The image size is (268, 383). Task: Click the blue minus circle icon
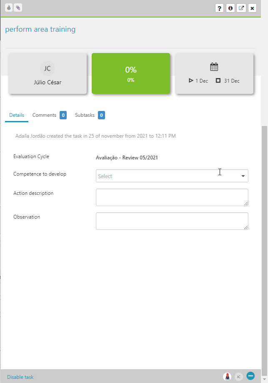point(250,375)
